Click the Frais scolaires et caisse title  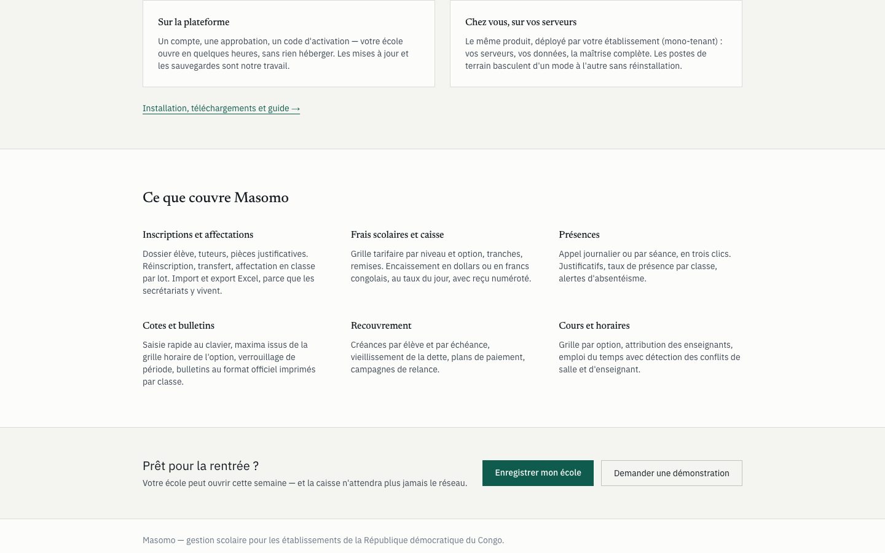pyautogui.click(x=397, y=235)
